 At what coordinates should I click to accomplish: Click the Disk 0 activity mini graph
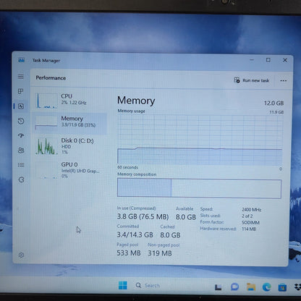[x=46, y=146]
